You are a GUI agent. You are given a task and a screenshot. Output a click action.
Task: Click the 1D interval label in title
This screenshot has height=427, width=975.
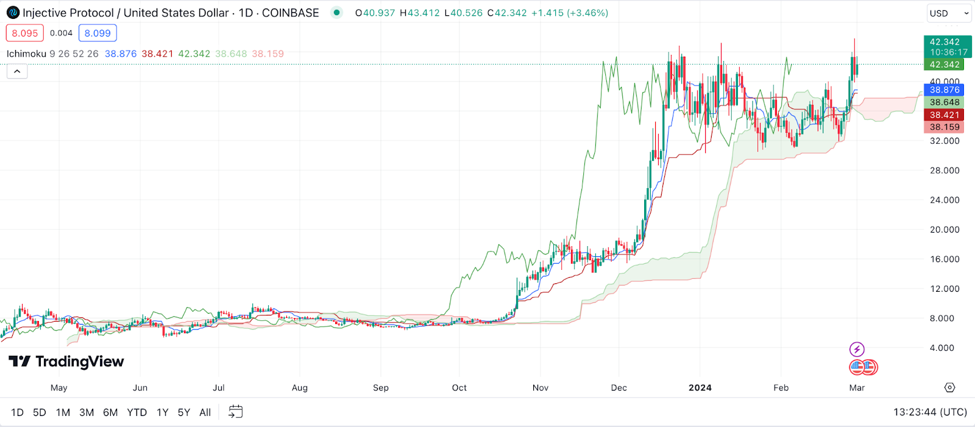click(x=246, y=13)
